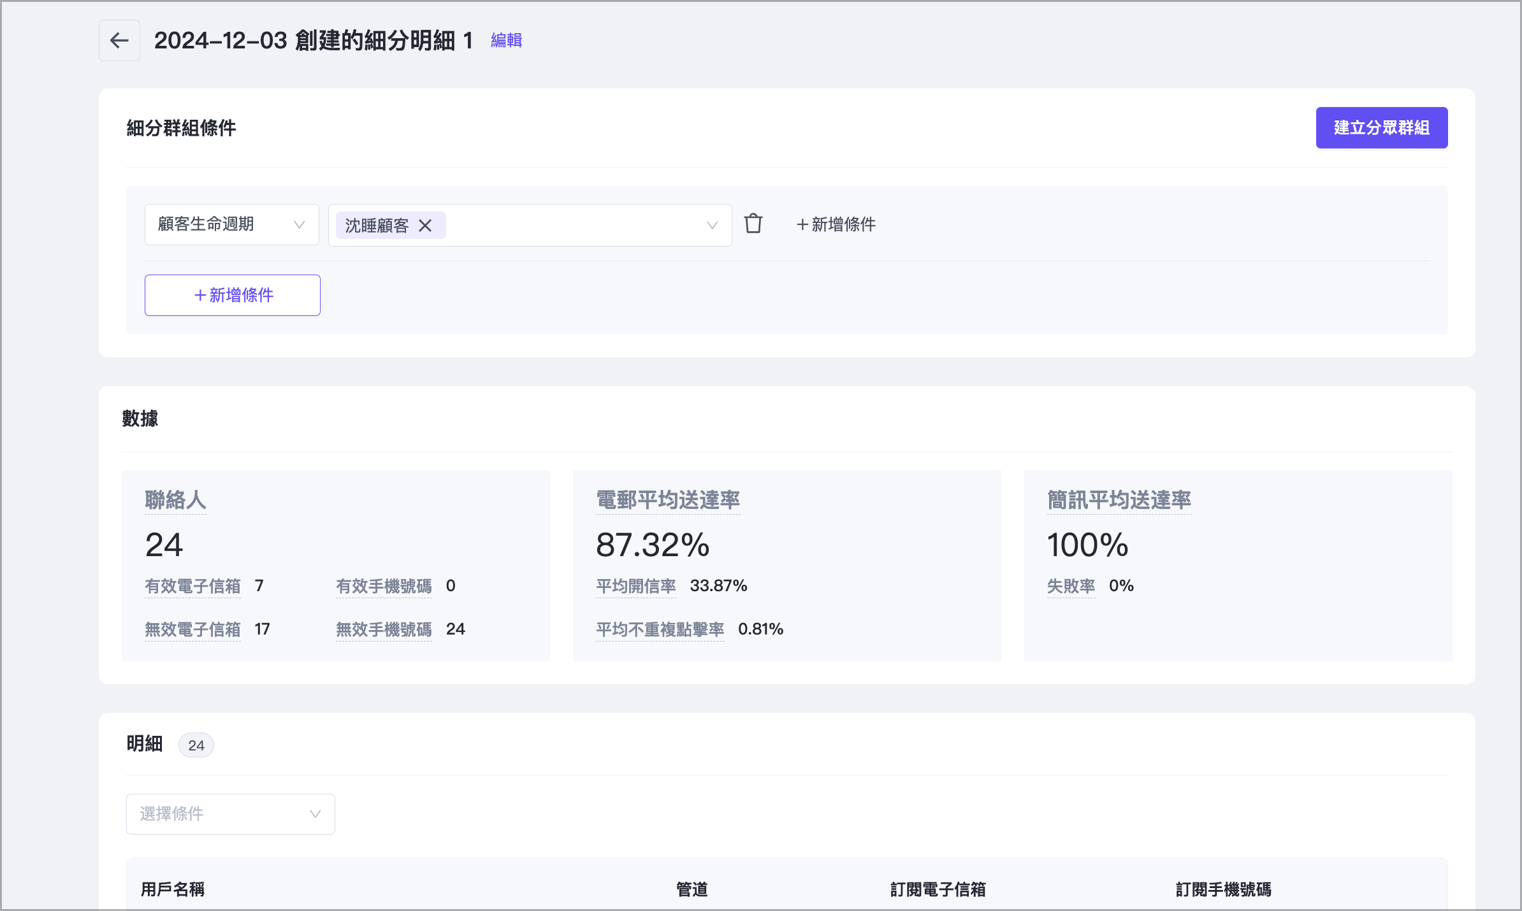The image size is (1522, 911).
Task: Click the back arrow icon
Action: click(119, 41)
